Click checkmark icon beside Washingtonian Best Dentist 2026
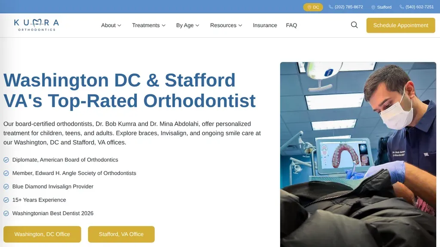 6,214
